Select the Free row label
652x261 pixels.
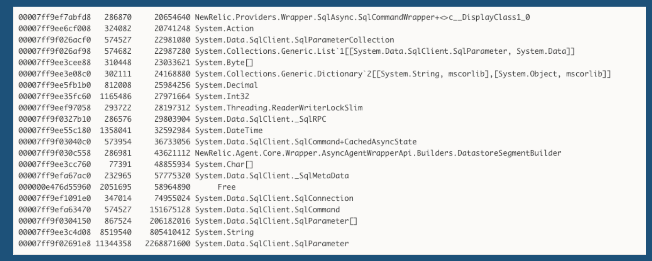click(226, 187)
